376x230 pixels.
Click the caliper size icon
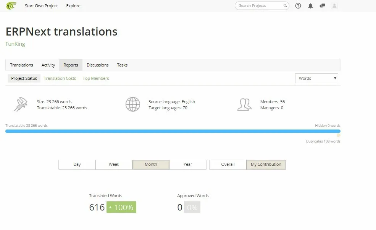pos(21,104)
